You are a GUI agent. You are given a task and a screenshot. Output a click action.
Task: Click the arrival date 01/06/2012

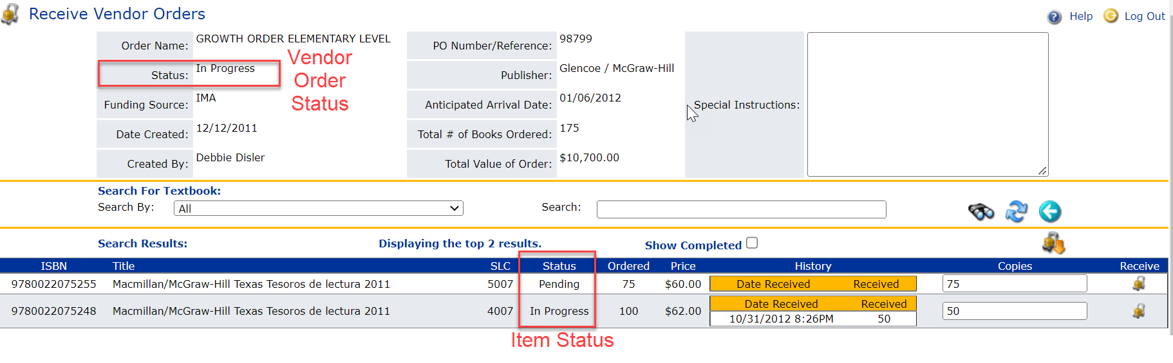click(x=590, y=98)
